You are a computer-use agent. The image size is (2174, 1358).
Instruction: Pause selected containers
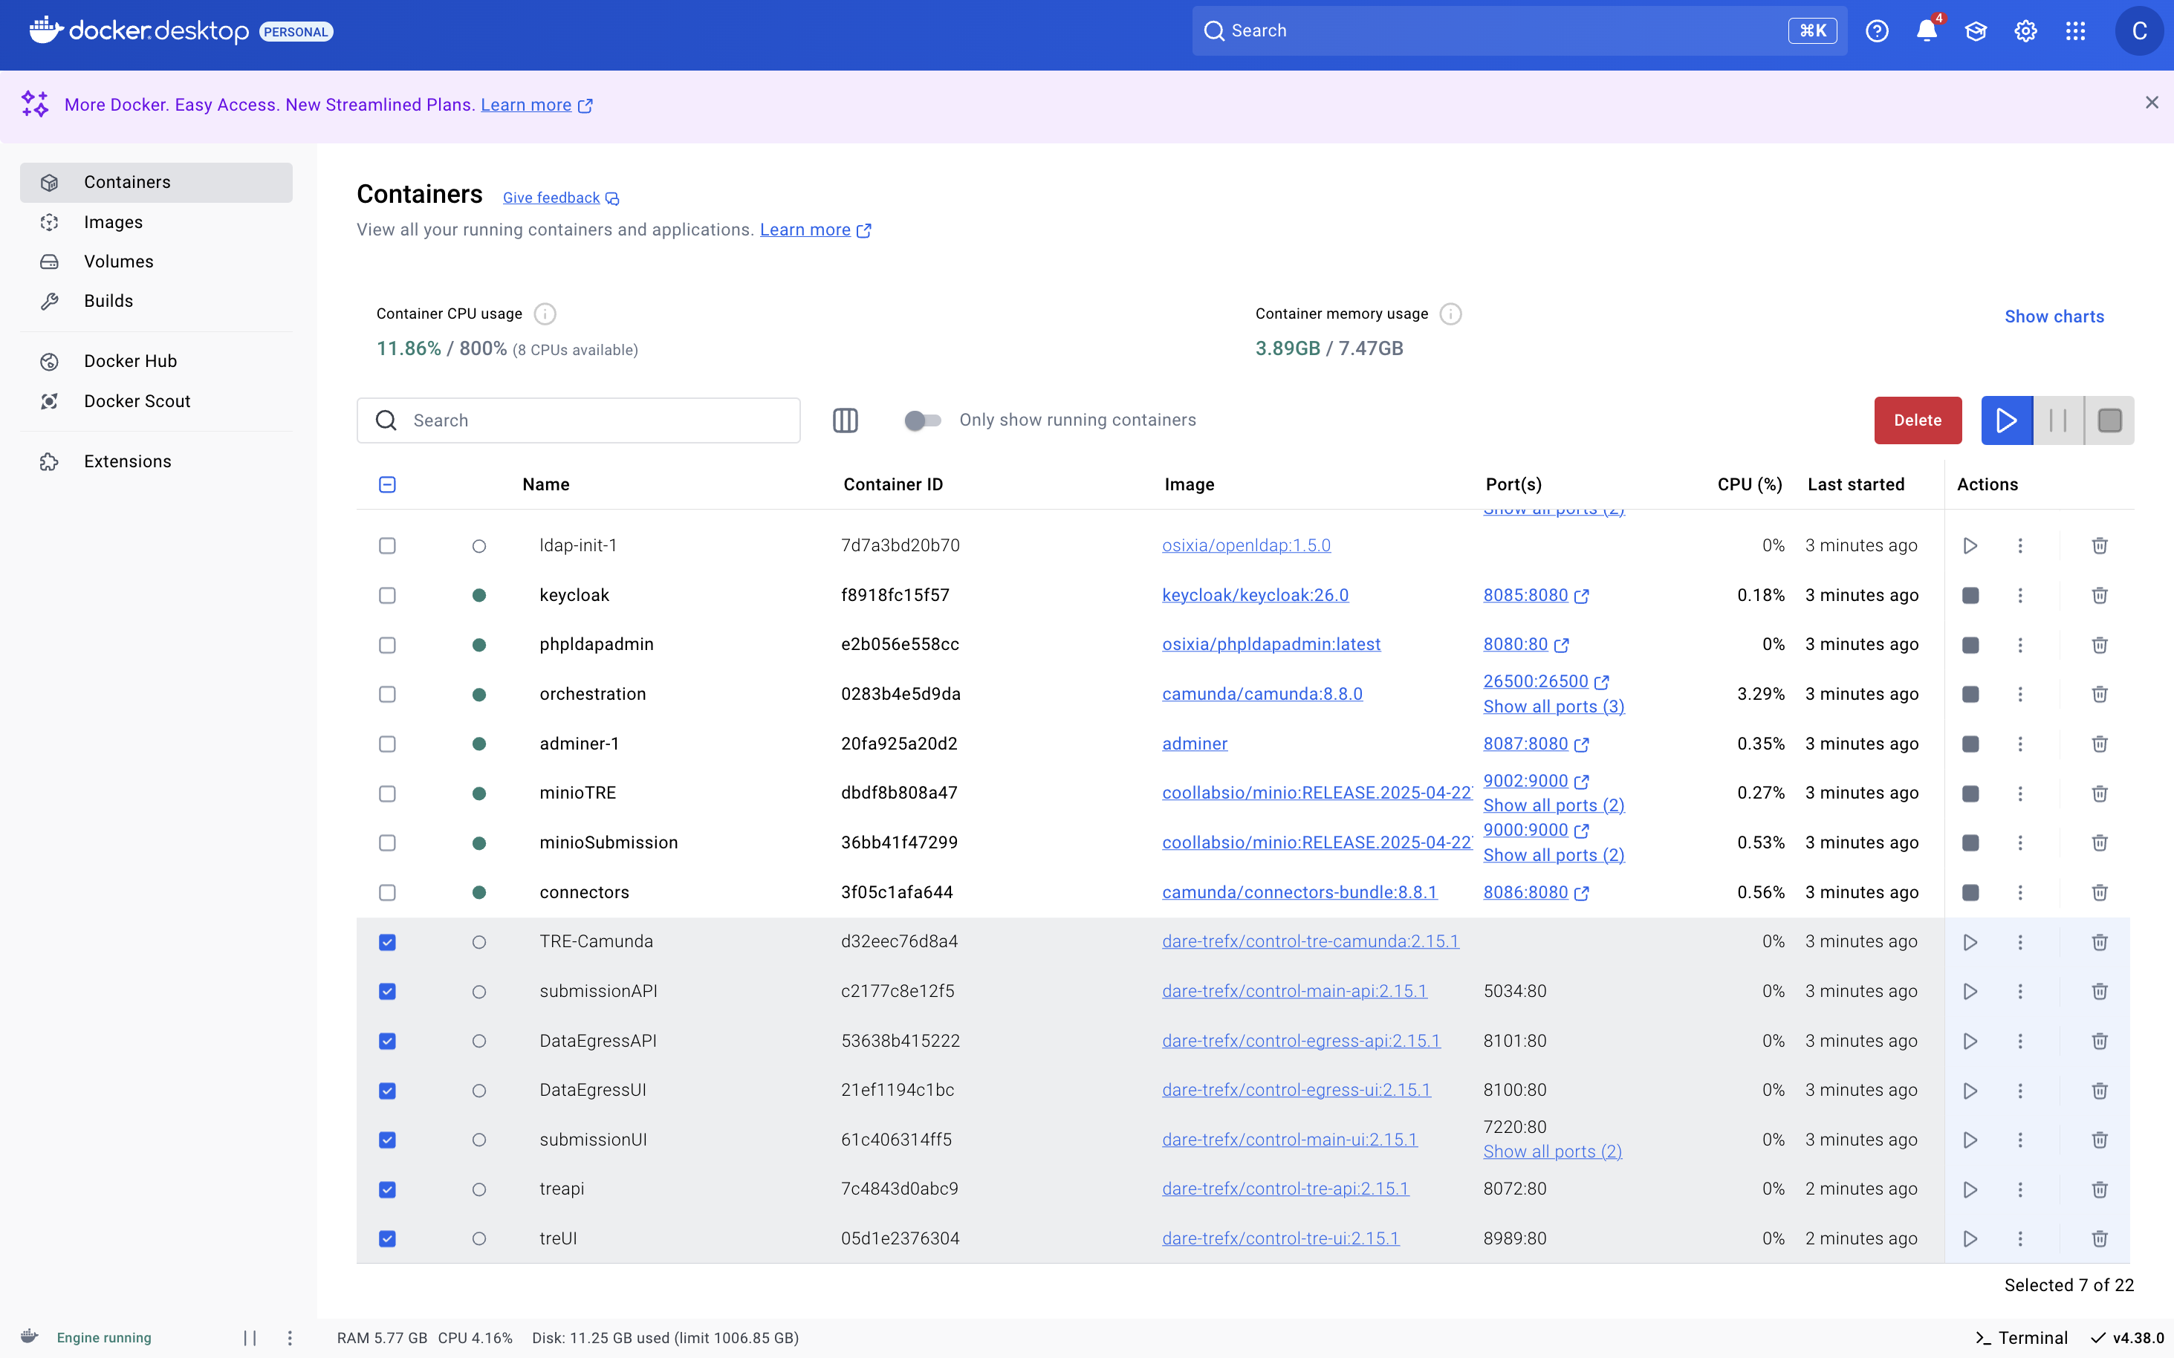click(x=2058, y=420)
